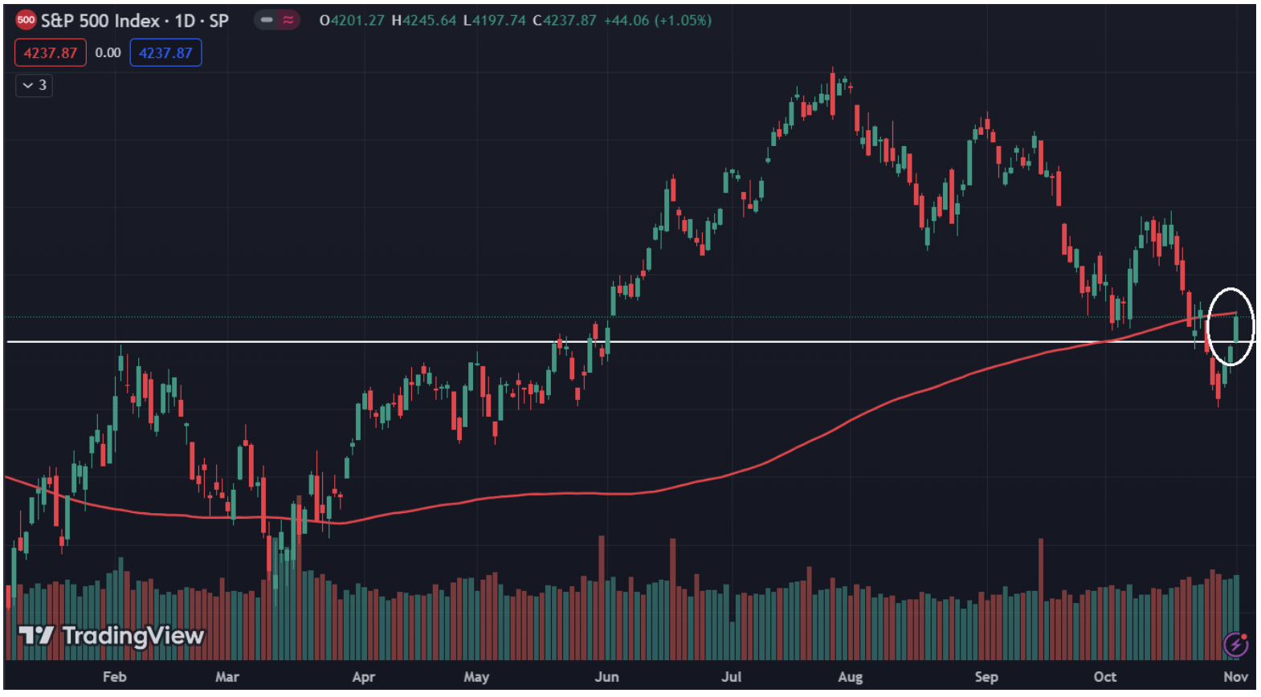Screen dimensions: 1261x697
Task: Click the O4201.27 open value in legend
Action: (352, 20)
